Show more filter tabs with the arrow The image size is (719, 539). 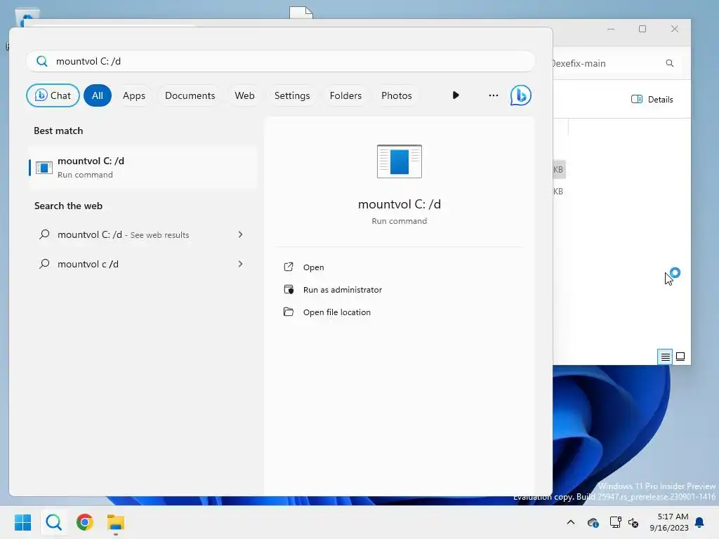tap(455, 95)
